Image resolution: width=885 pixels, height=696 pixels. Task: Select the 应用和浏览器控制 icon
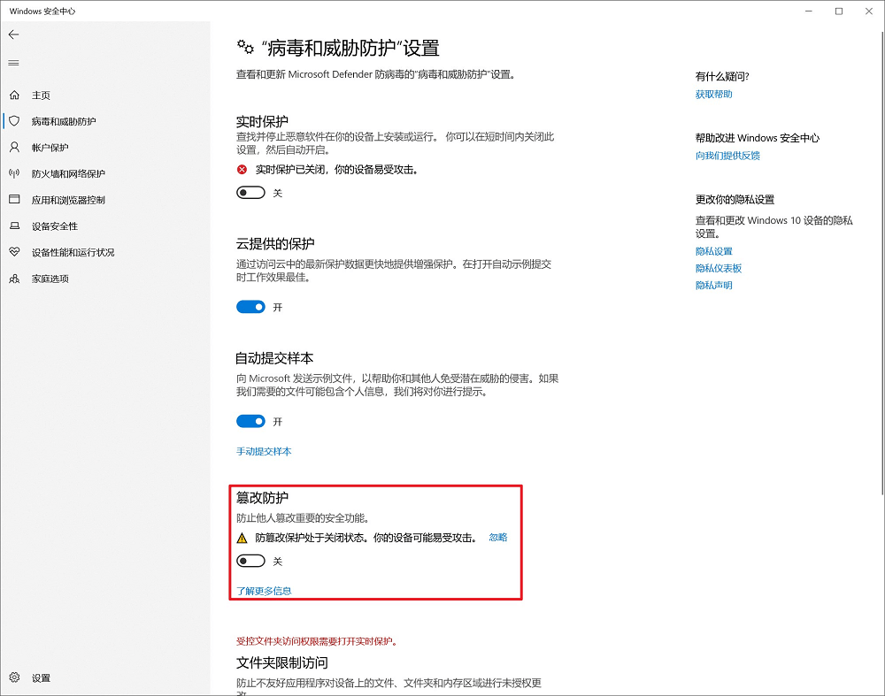click(x=16, y=200)
